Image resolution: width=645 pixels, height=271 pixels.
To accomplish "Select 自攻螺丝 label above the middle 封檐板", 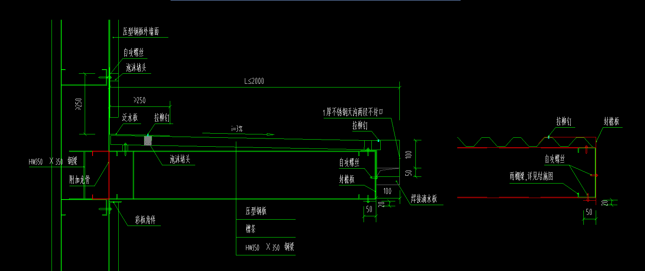I will point(349,162).
